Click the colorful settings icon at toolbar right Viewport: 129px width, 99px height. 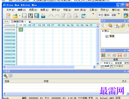[126, 16]
